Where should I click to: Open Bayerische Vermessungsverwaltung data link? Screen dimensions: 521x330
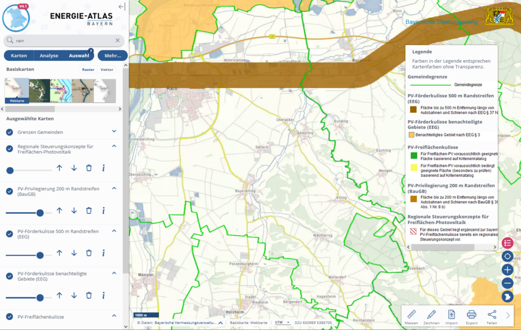click(185, 323)
